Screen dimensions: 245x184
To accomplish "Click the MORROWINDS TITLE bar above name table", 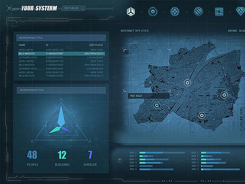I will point(61,38).
